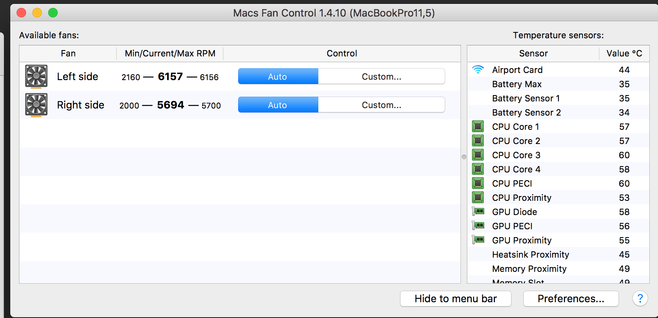Click the GPU PECI value 56

click(624, 226)
